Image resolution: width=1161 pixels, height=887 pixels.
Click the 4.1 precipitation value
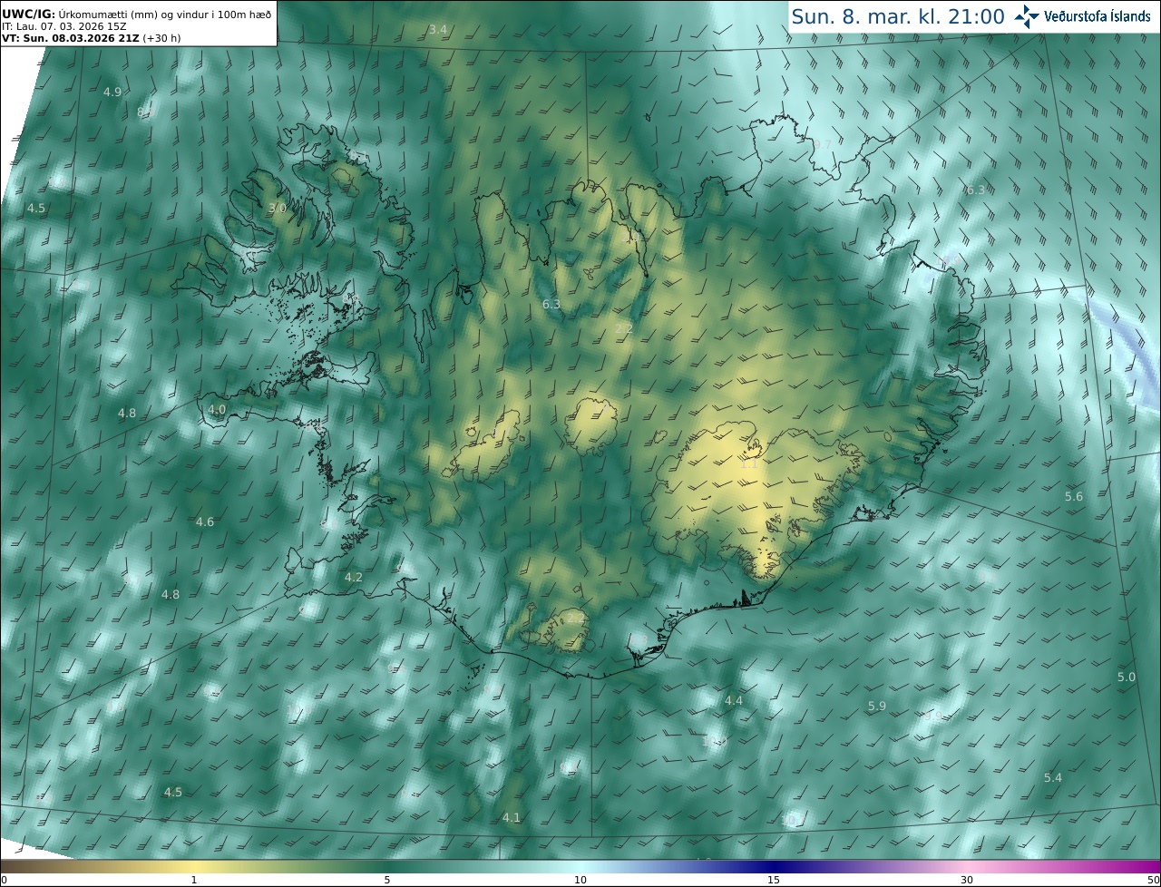pos(512,818)
